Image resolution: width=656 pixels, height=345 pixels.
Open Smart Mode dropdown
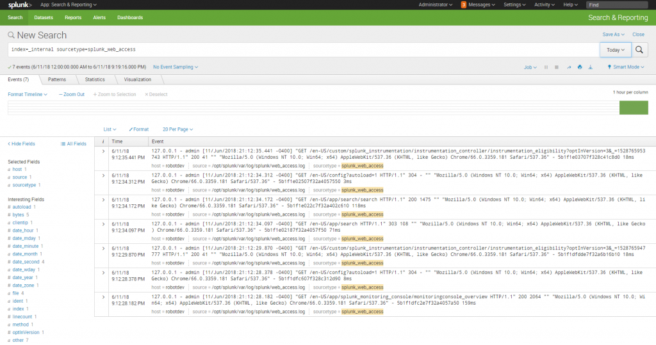coord(626,67)
